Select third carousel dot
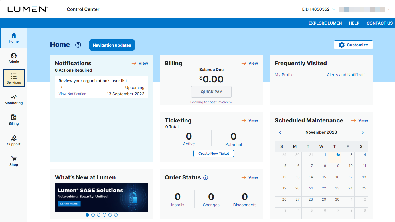The image size is (395, 222). pos(99,215)
